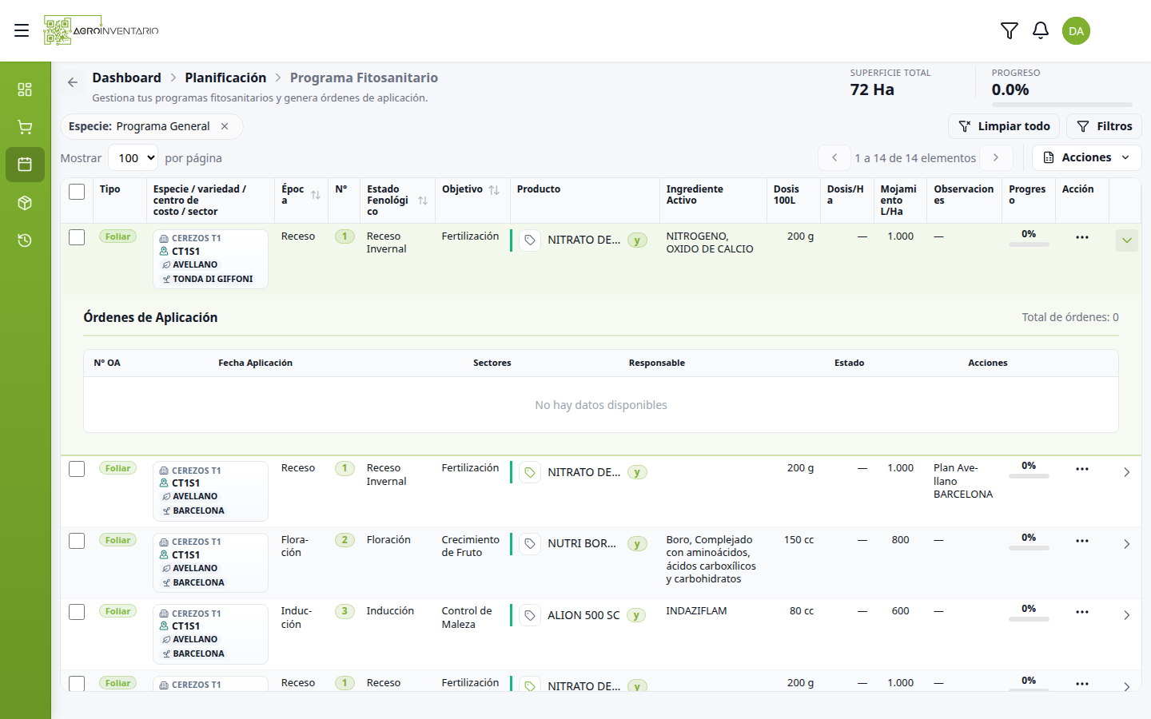1151x719 pixels.
Task: Click the Limpiar todo button
Action: tap(1004, 126)
